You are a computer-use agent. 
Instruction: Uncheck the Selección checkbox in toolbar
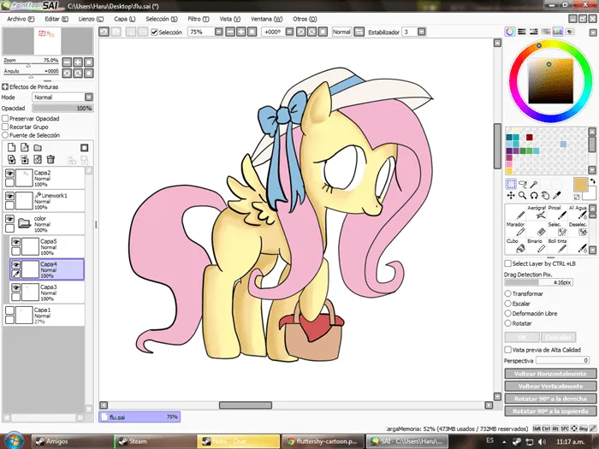(x=154, y=32)
